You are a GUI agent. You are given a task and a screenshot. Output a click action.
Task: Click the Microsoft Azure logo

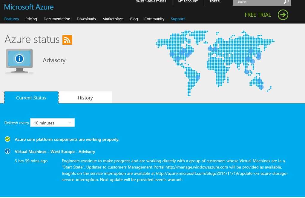point(29,7)
